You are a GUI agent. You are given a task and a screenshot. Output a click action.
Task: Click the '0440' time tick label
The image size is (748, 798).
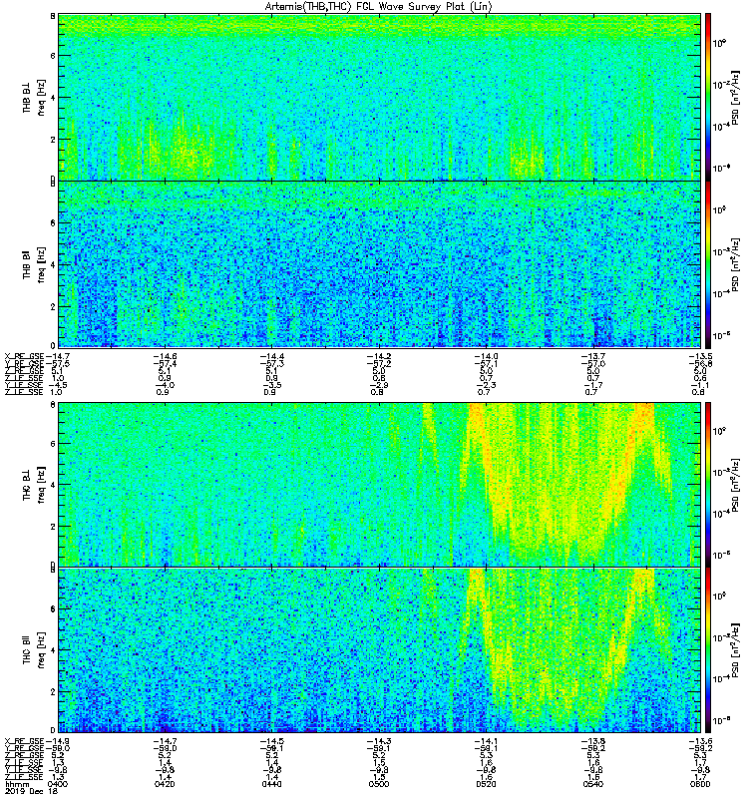[271, 784]
